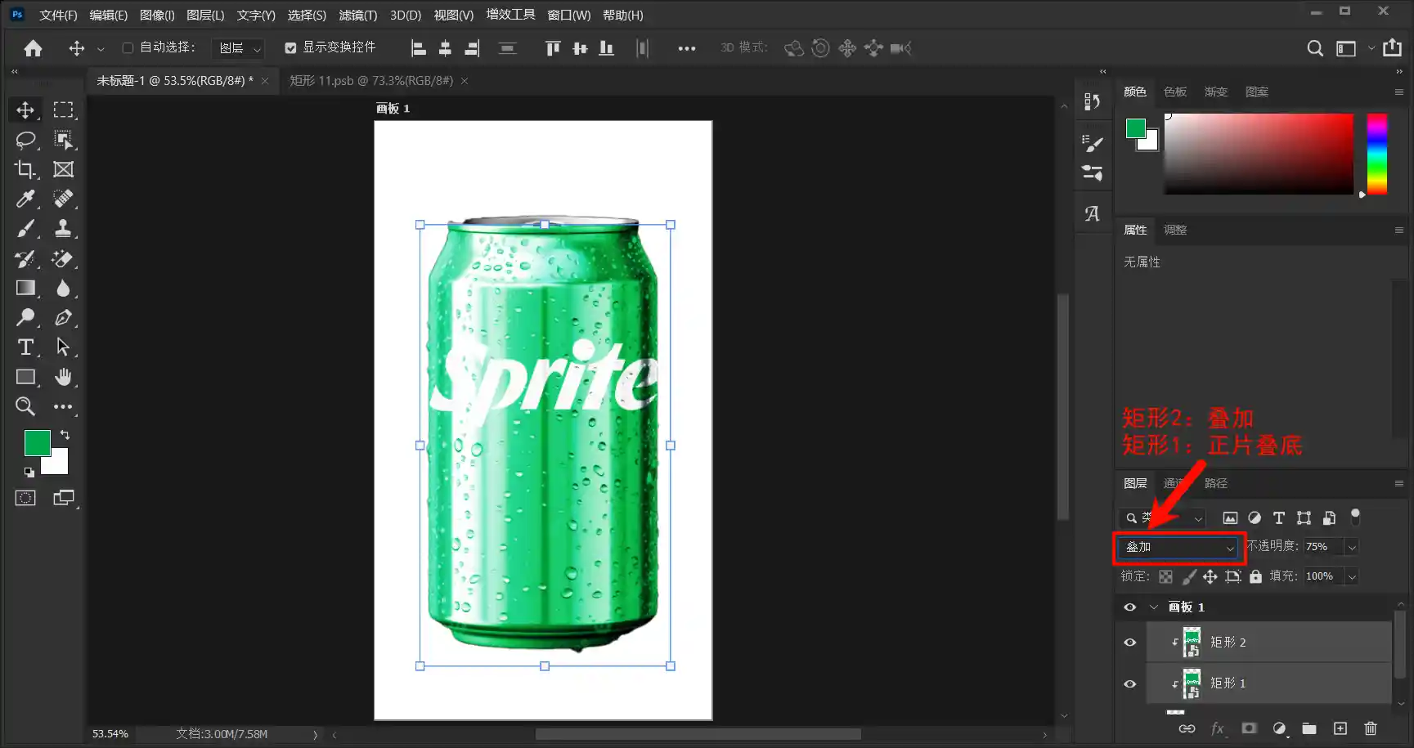Select the Spot Healing Brush tool
This screenshot has height=748, width=1414.
(63, 199)
